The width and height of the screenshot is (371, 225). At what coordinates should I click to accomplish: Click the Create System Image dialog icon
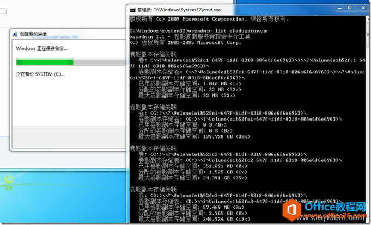pyautogui.click(x=15, y=34)
